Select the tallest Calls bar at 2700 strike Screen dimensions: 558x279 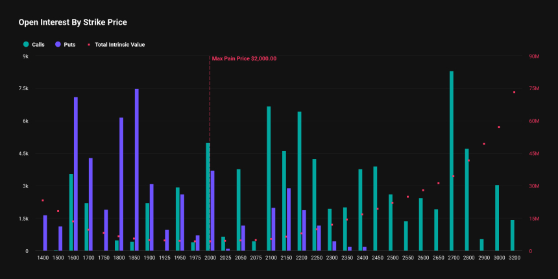point(452,161)
